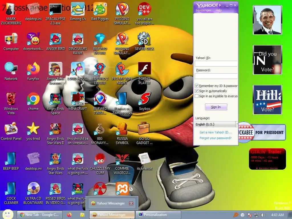292x219 pixels.
Task: Follow the 'Get a new Yahoo! ID...' link
Action: coord(216,132)
